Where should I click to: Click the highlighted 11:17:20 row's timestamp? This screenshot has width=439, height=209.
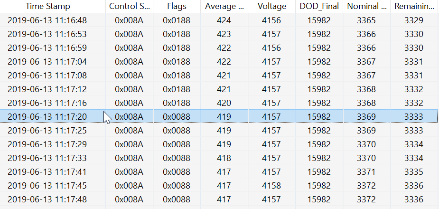tap(47, 116)
